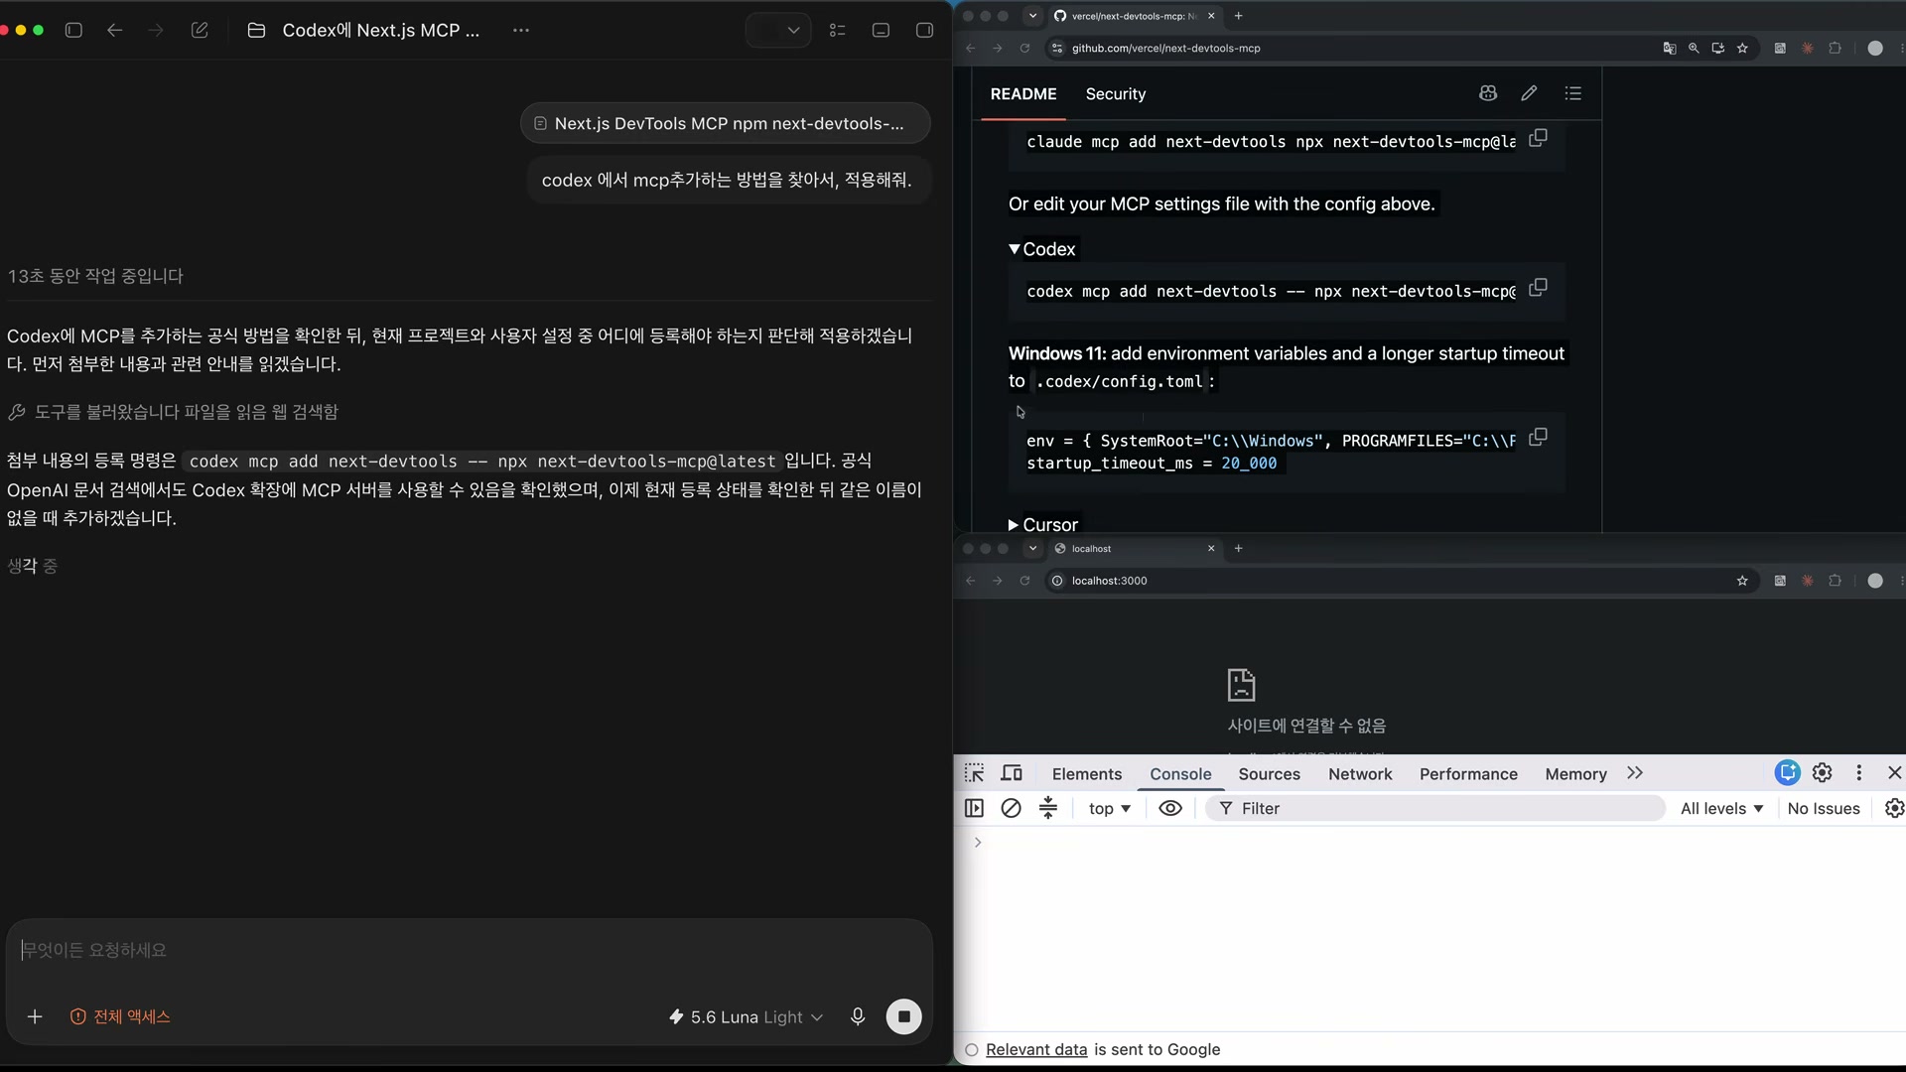This screenshot has height=1072, width=1906.
Task: Copy the codex mcp add command
Action: click(x=1538, y=288)
